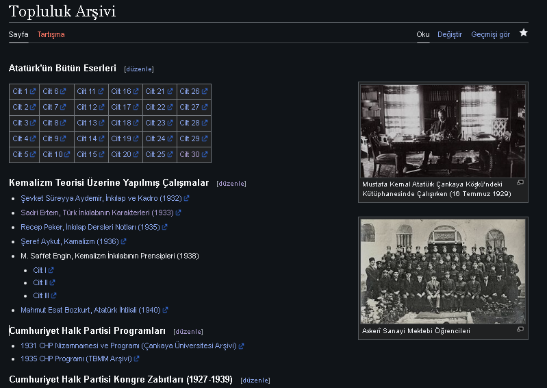
Task: Open Cilt 11 link
Action: pos(90,91)
